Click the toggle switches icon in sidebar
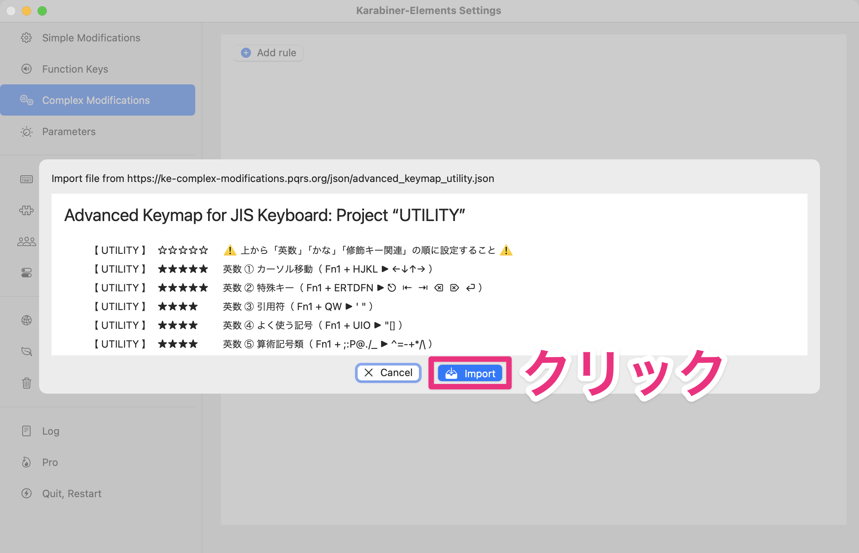Image resolution: width=859 pixels, height=553 pixels. tap(27, 273)
